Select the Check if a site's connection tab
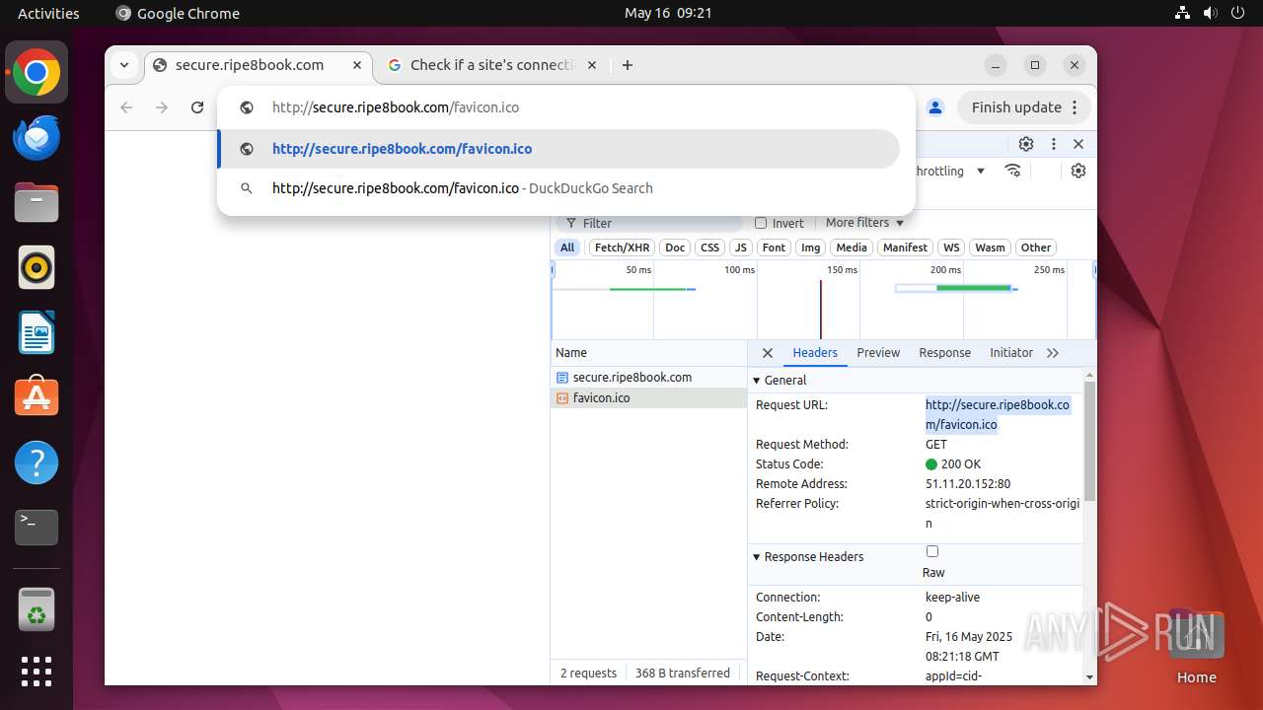Image resolution: width=1263 pixels, height=710 pixels. pyautogui.click(x=493, y=65)
